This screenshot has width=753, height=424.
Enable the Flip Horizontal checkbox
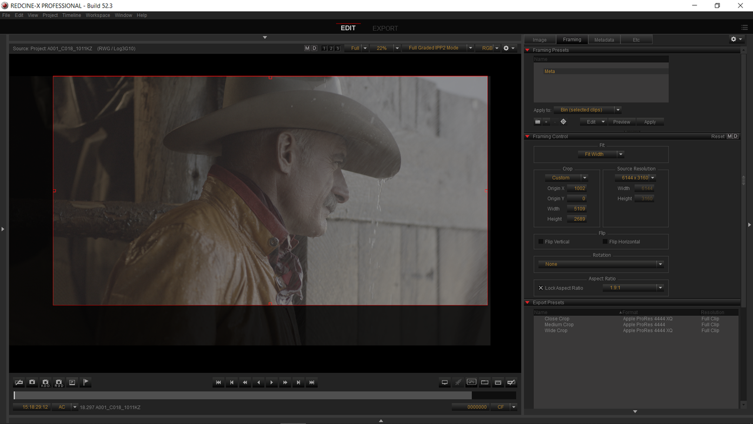coord(605,241)
